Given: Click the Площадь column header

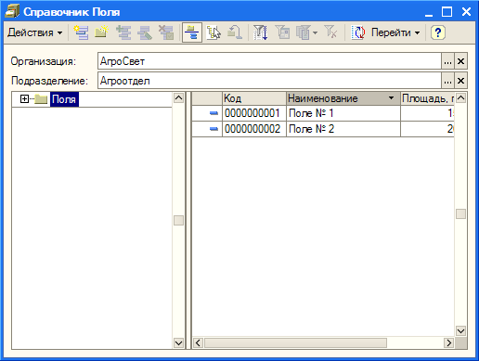Looking at the screenshot, I should click(x=427, y=98).
